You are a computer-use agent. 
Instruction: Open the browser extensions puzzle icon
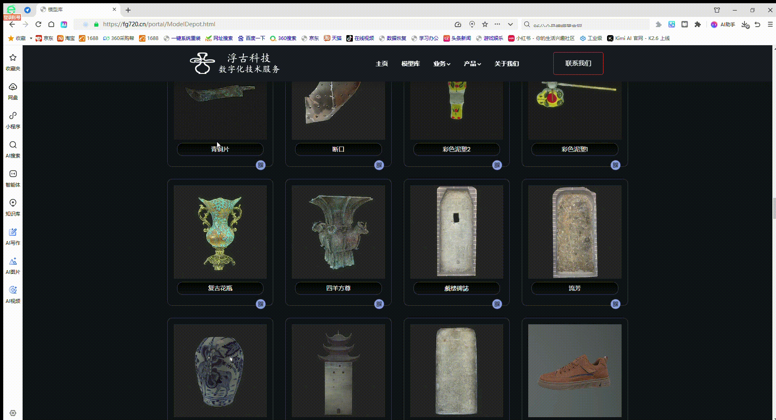coord(698,25)
